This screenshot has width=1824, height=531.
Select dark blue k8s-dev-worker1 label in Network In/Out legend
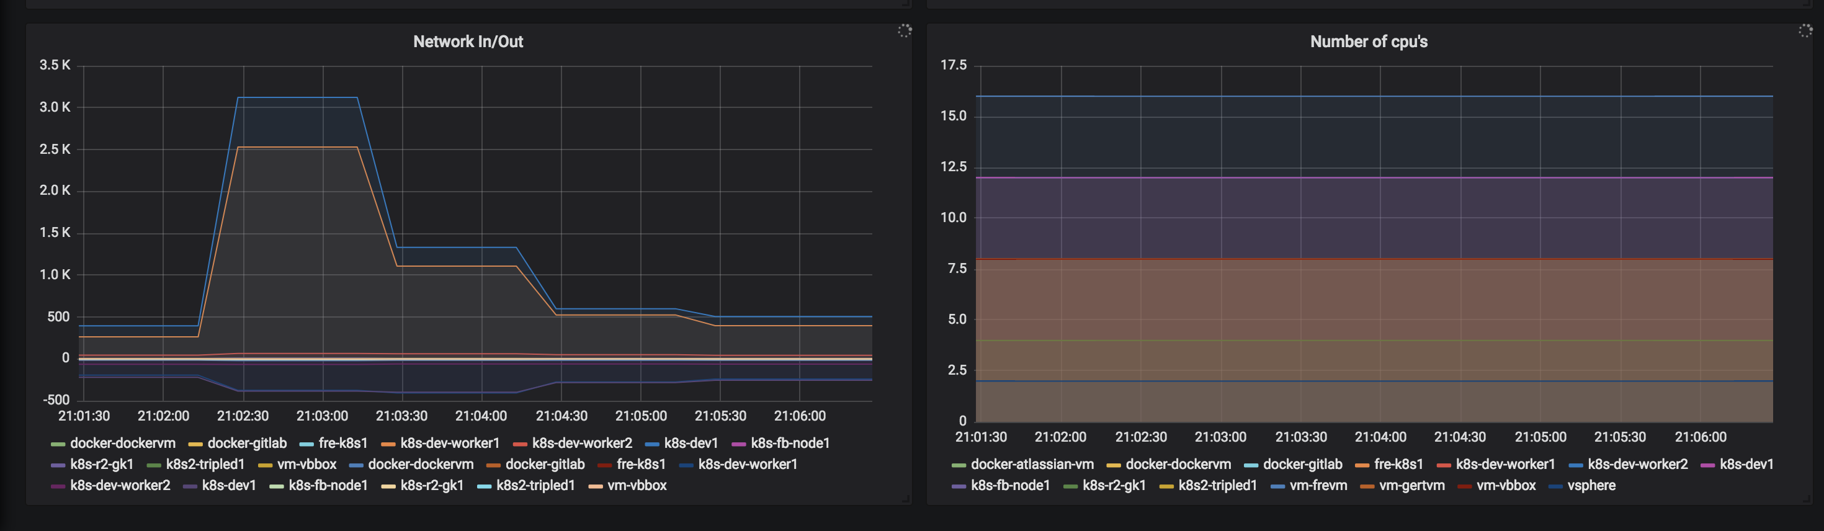[748, 465]
